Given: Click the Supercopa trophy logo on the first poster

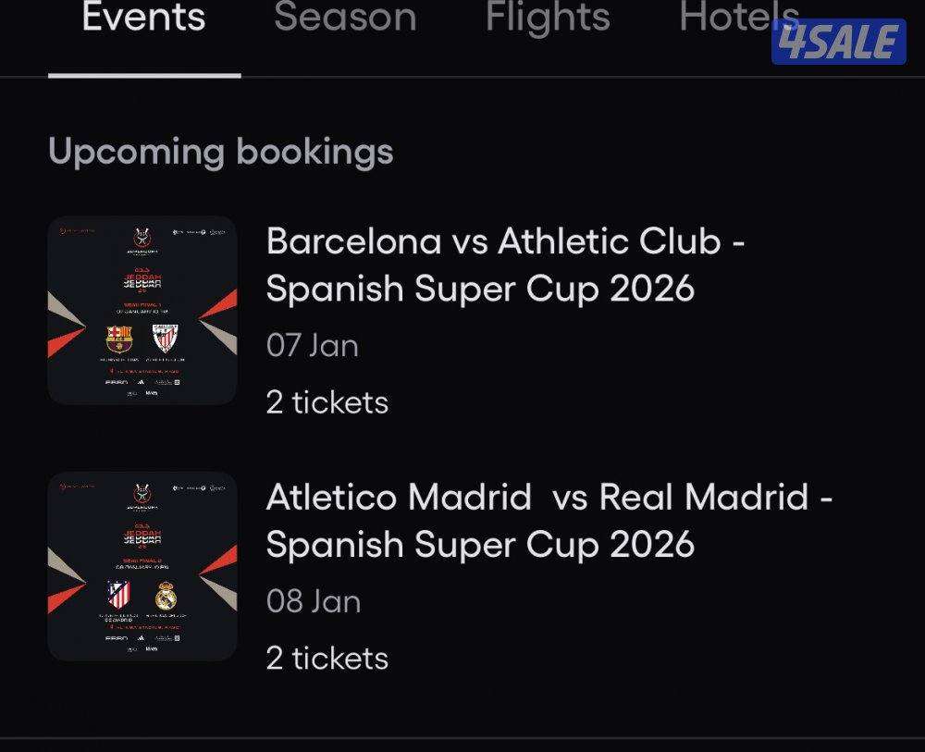Looking at the screenshot, I should tap(142, 238).
